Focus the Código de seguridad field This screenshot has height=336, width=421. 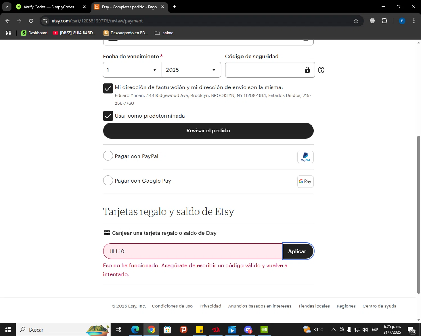click(x=270, y=70)
